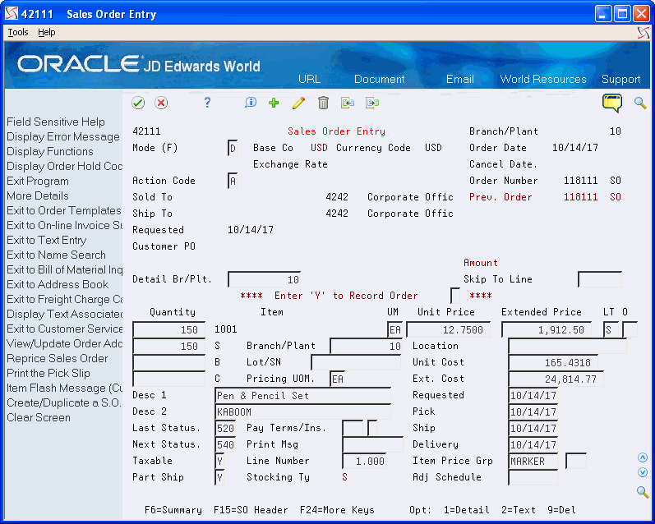Click the Quantity field showing 150 in first row
Viewport: 655px width, 524px height.
[168, 329]
